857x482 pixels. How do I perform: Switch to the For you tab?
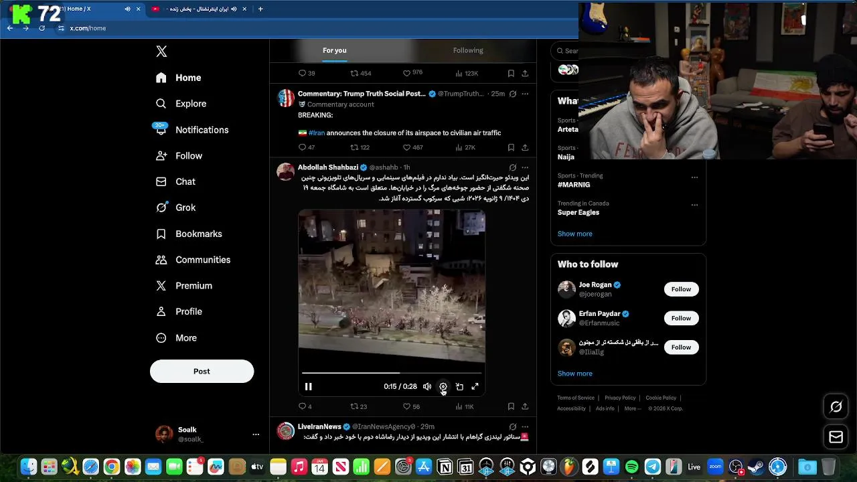(x=334, y=50)
